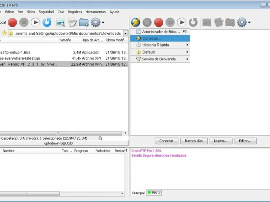Click the search magnifier icon in status bar
The width and height of the screenshot is (270, 202).
pyautogui.click(x=100, y=138)
